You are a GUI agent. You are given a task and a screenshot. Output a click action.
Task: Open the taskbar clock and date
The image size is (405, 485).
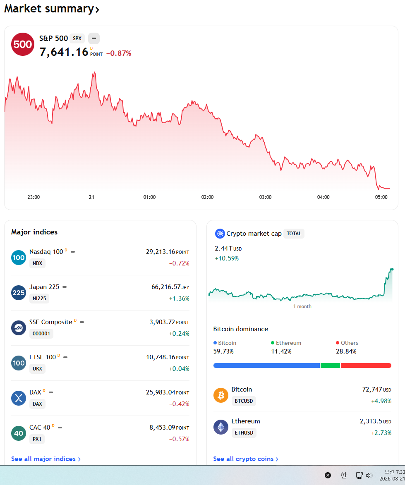click(x=392, y=475)
